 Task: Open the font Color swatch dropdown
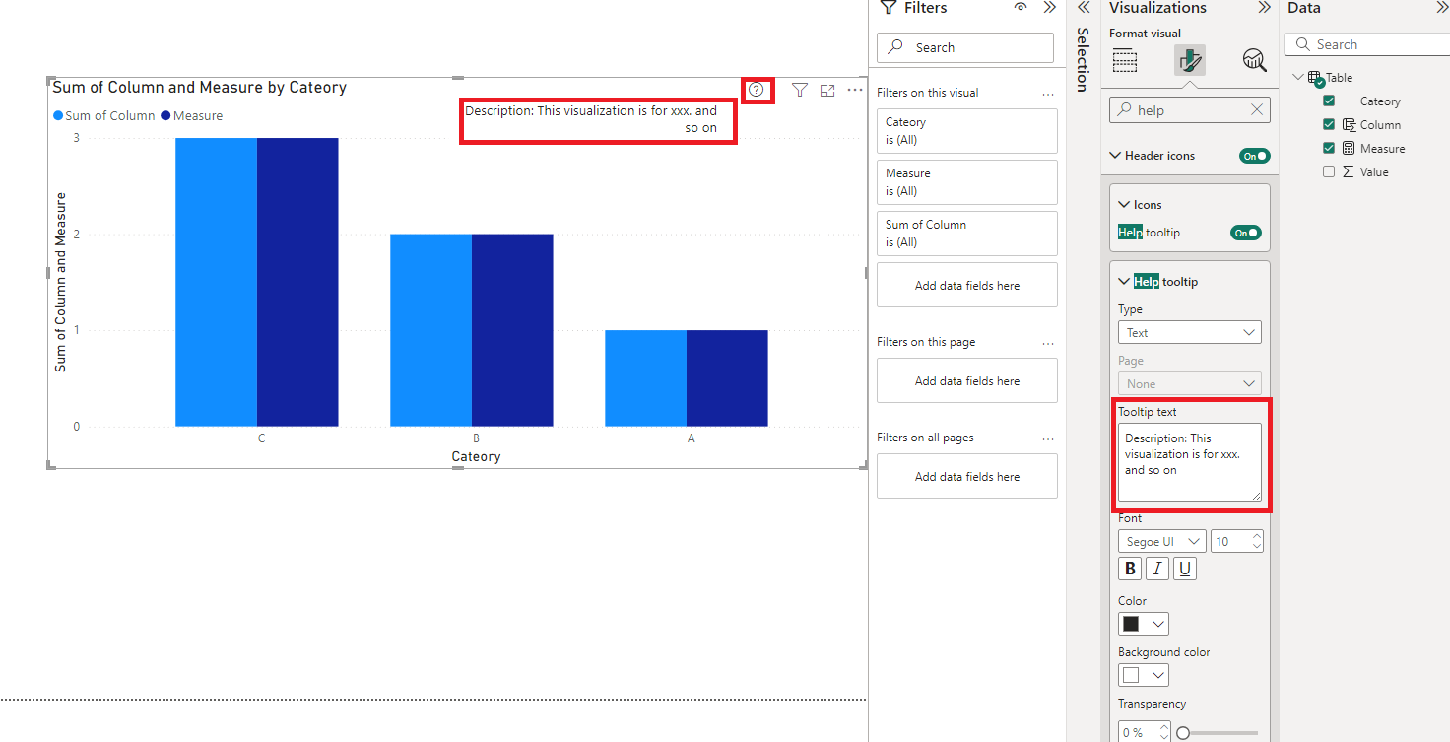(x=1144, y=624)
